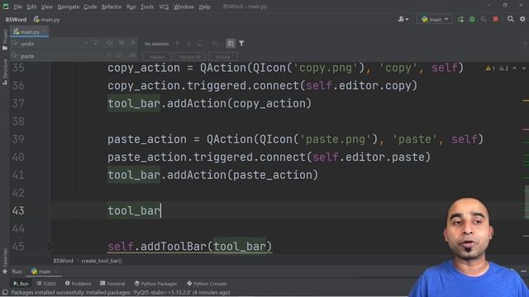Open the find filter funnel icon
Image resolution: width=529 pixels, height=297 pixels.
241,44
